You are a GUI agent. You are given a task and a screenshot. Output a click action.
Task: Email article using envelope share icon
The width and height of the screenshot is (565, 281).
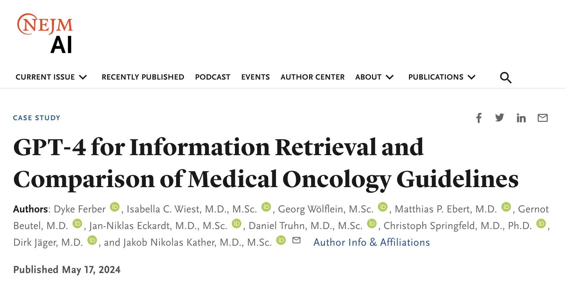(543, 118)
